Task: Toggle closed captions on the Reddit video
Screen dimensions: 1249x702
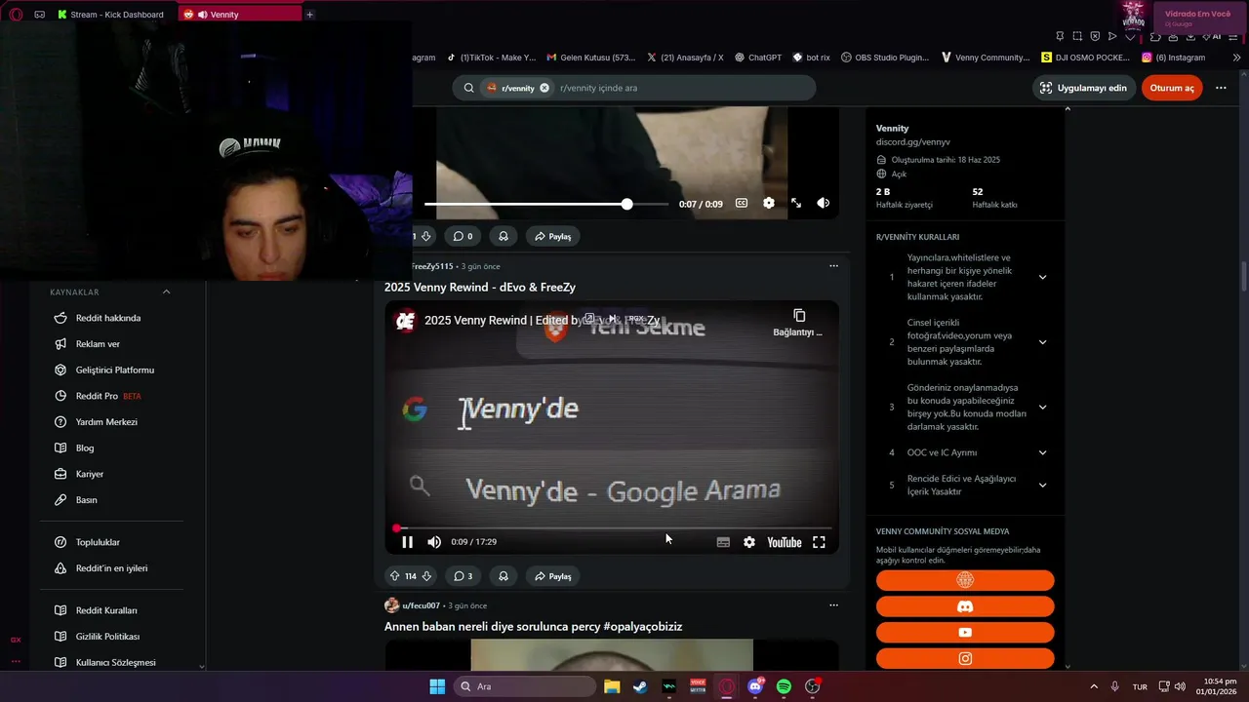Action: coord(742,203)
